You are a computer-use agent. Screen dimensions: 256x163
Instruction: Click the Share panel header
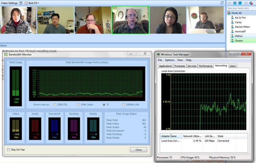(x=113, y=45)
